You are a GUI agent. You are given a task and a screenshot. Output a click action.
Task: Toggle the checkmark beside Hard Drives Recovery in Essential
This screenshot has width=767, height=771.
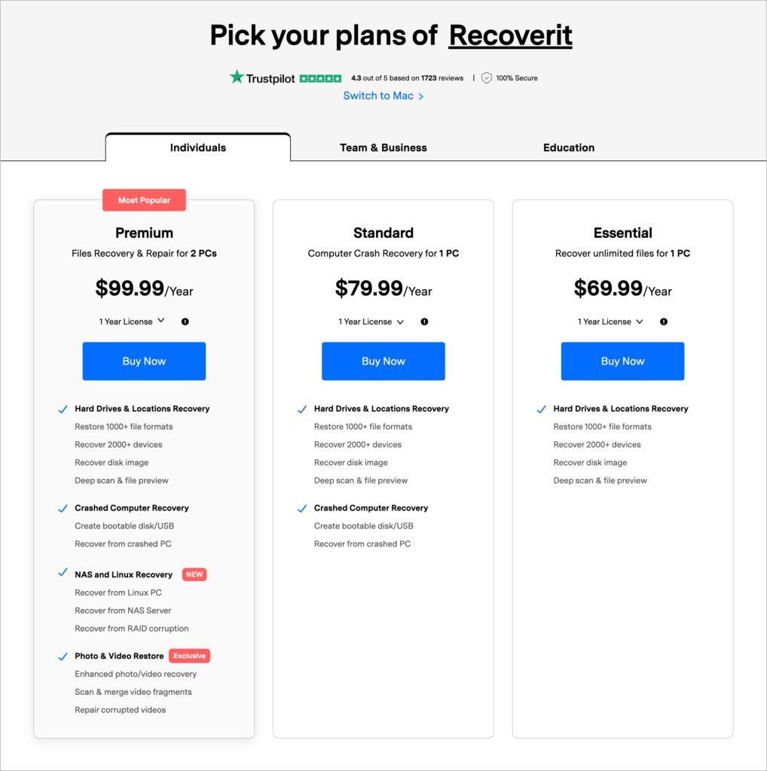541,409
